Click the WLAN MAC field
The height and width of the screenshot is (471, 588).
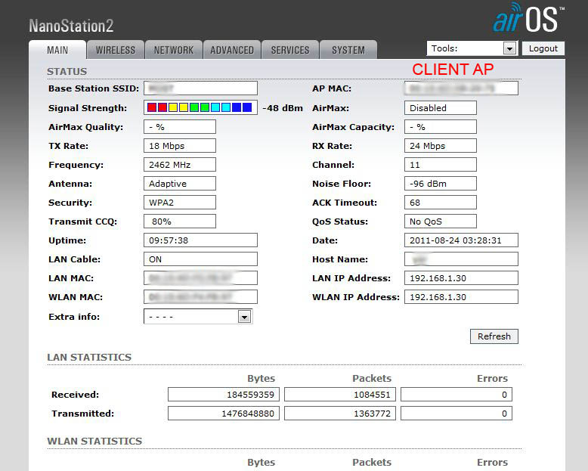click(200, 296)
